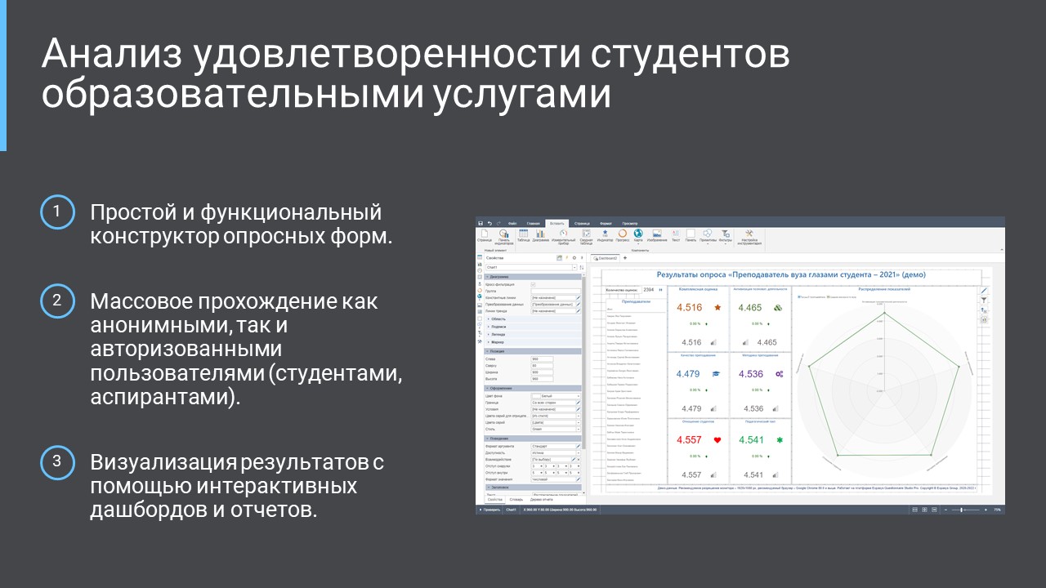The height and width of the screenshot is (588, 1046).
Task: Click the filter funnel icon beside radar chart
Action: pos(984,301)
